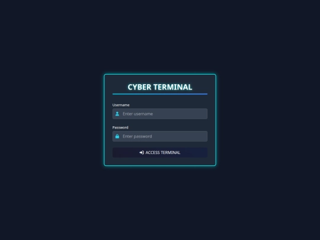Screen dimensions: 320x240
Task: Click the sign-in arrow icon on Access button
Action: (142, 152)
